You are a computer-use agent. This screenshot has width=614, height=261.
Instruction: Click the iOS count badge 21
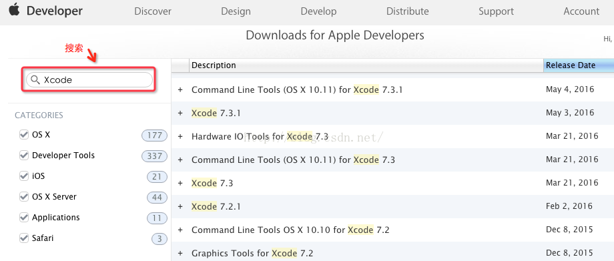click(157, 177)
